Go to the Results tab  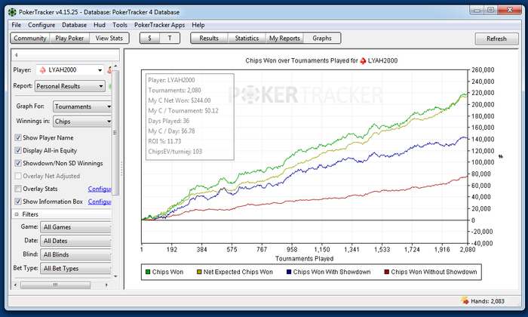209,38
